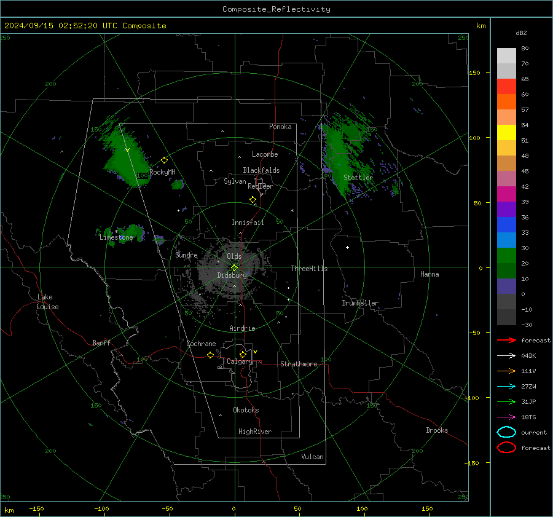Image resolution: width=553 pixels, height=517 pixels.
Task: Pick the magenta swatch below 42 dBZ
Action: (506, 194)
